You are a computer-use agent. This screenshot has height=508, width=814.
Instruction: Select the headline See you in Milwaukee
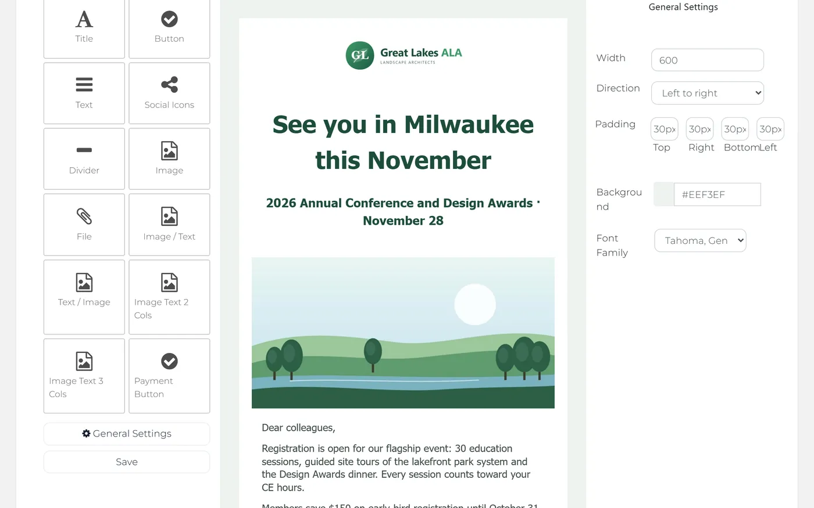[x=403, y=142]
